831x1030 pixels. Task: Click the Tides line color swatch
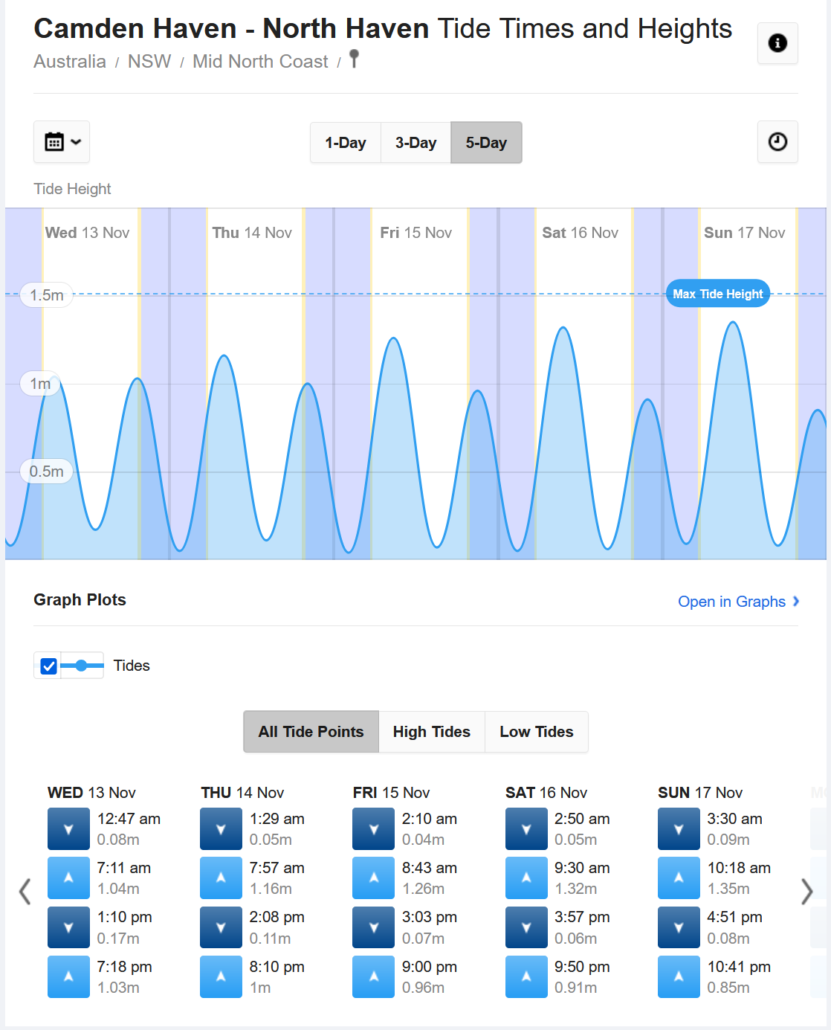point(82,666)
